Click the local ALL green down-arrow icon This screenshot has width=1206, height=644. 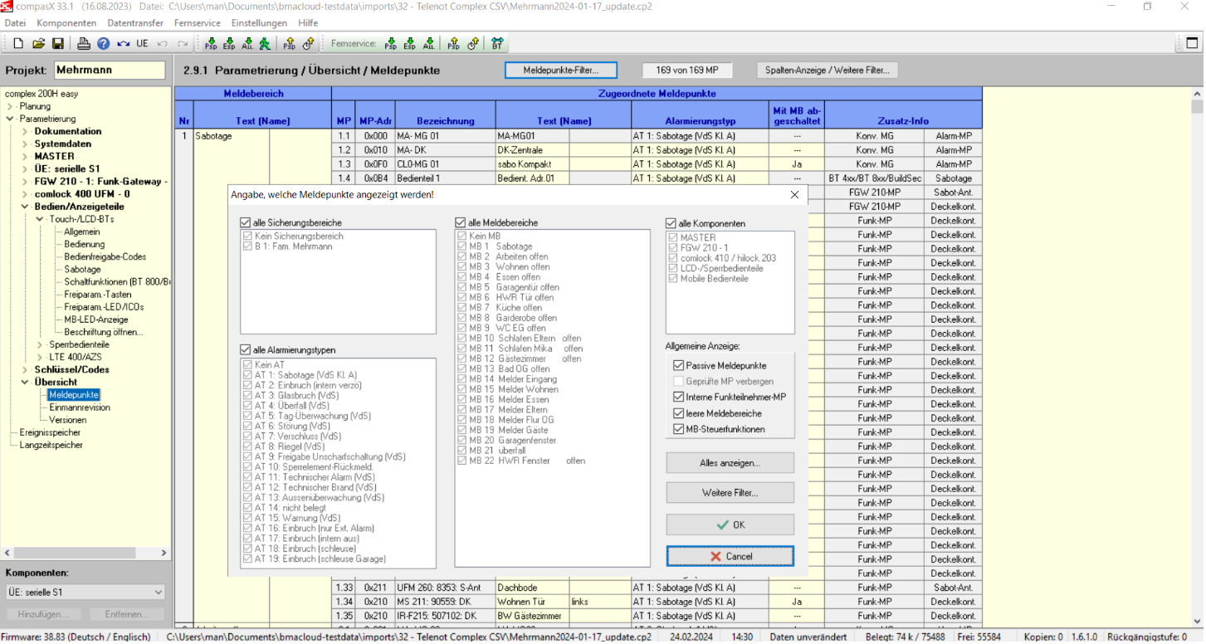[247, 43]
